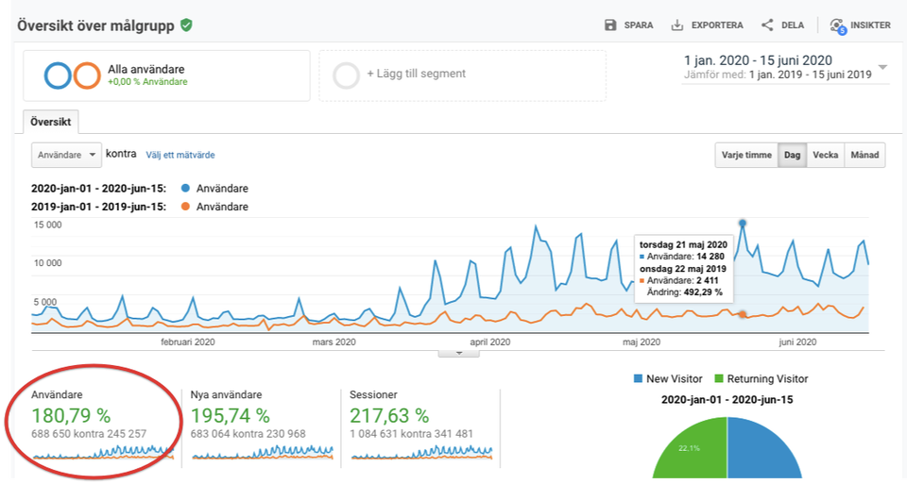The height and width of the screenshot is (484, 907).
Task: Click DELA to share the report
Action: tap(793, 25)
